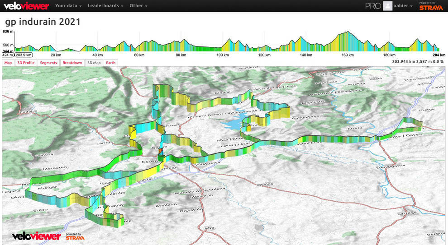Click the gp indurain 2021 title
Image resolution: width=448 pixels, height=245 pixels.
[x=43, y=22]
